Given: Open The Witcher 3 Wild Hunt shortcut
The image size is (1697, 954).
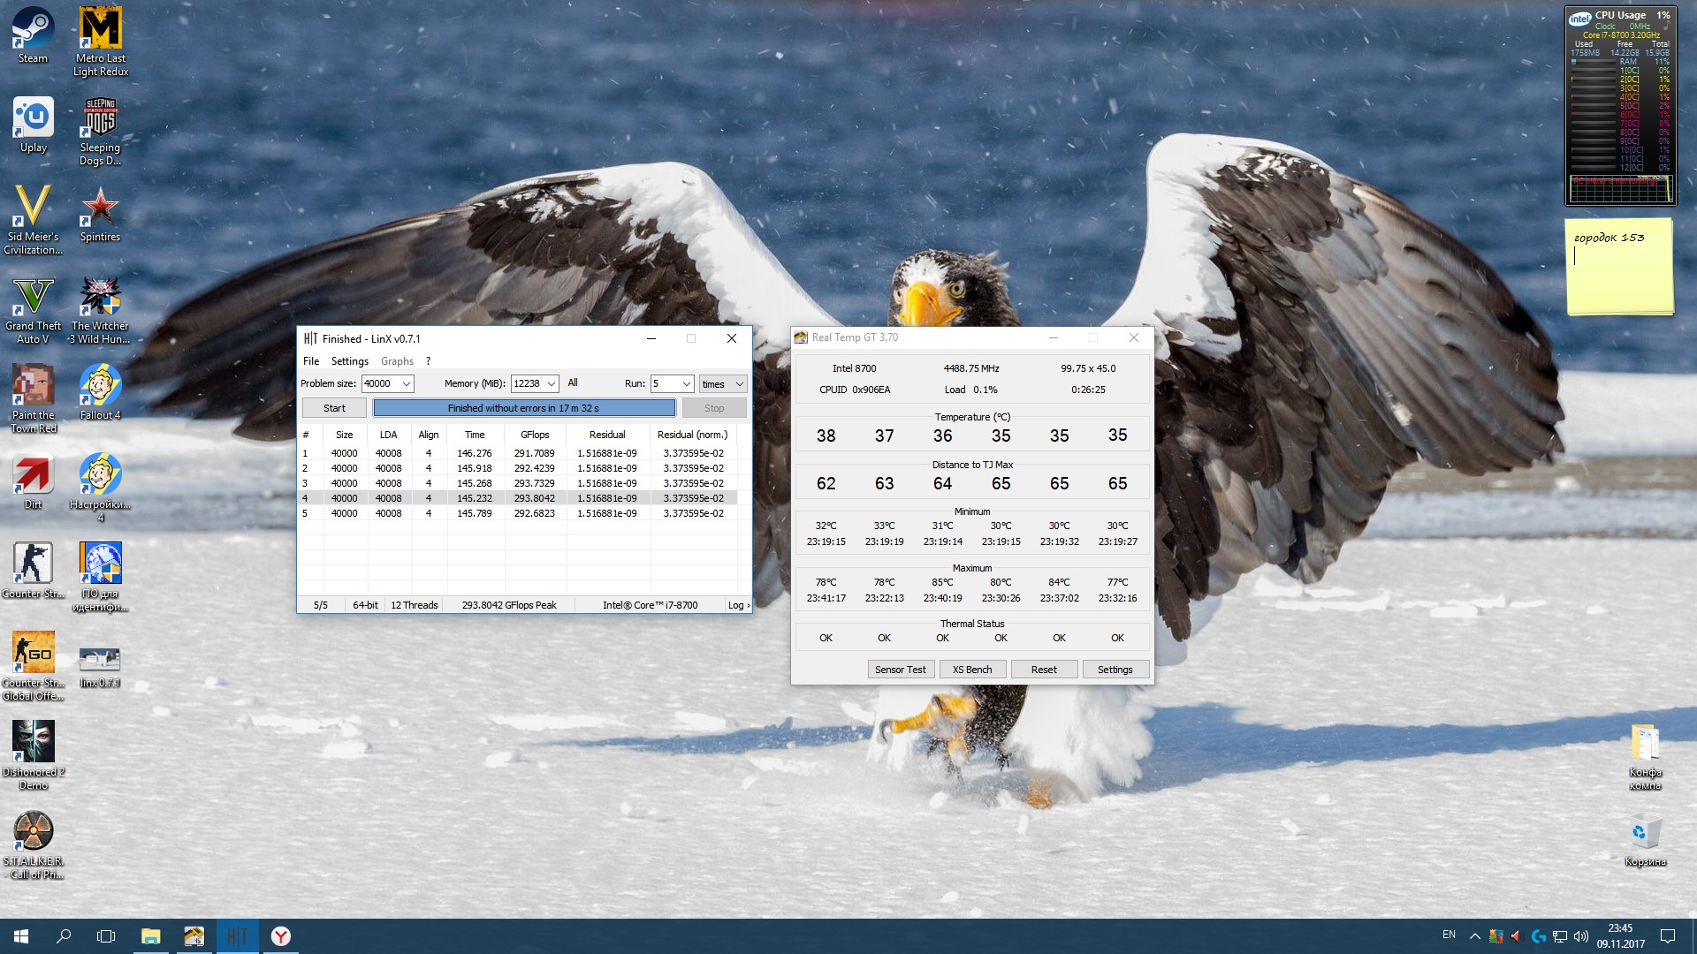Looking at the screenshot, I should click(x=100, y=300).
